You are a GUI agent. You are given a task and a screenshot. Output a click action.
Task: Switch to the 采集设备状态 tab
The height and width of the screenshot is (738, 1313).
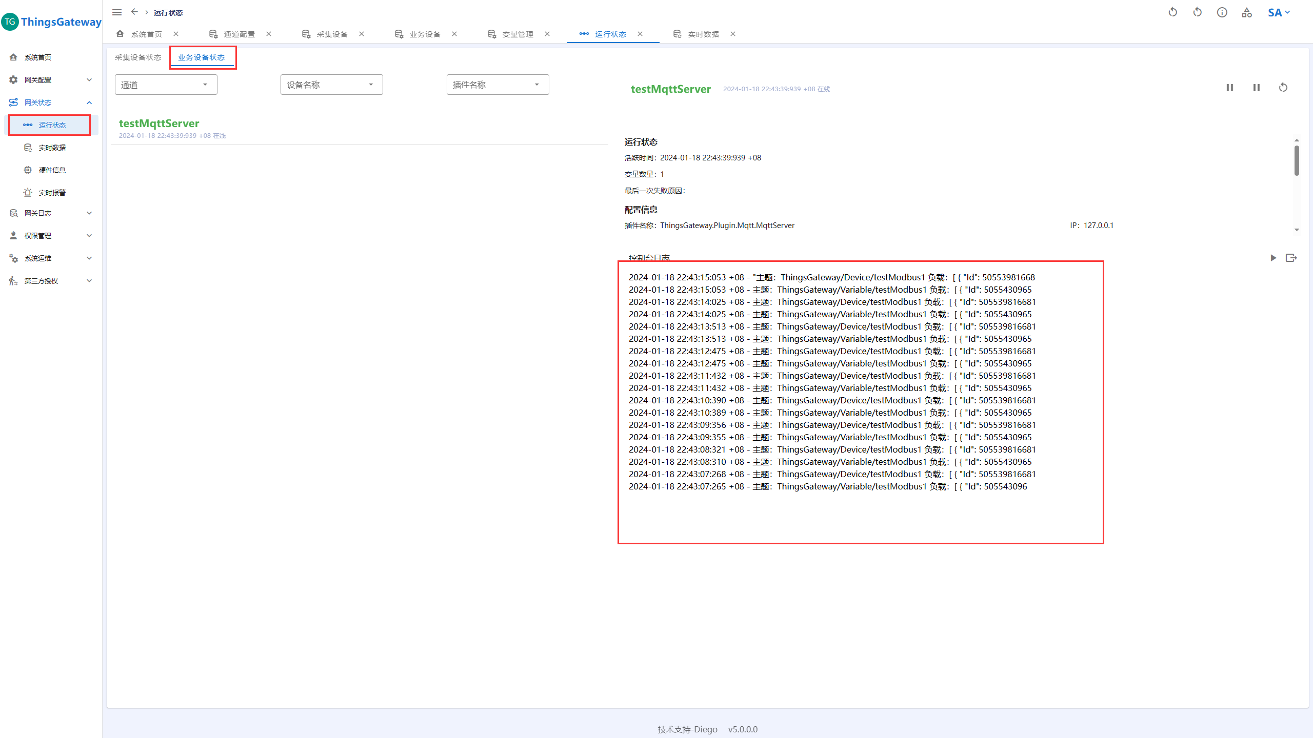[137, 57]
